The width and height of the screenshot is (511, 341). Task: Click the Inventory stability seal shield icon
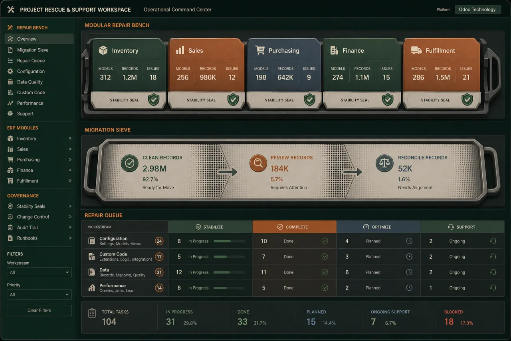pyautogui.click(x=154, y=100)
